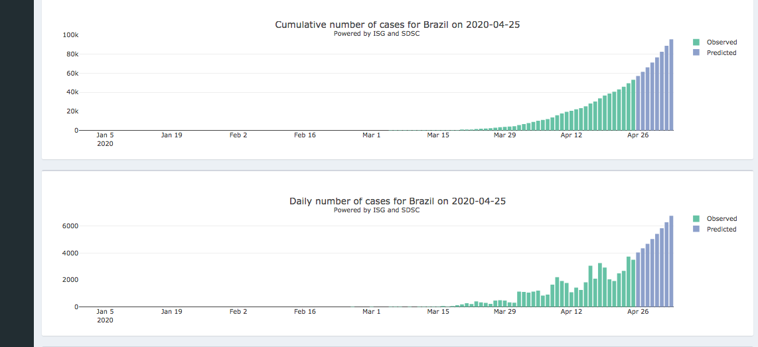758x347 pixels.
Task: Click 'Powered by ISG and SDSC' under cumulative title
Action: tap(376, 33)
